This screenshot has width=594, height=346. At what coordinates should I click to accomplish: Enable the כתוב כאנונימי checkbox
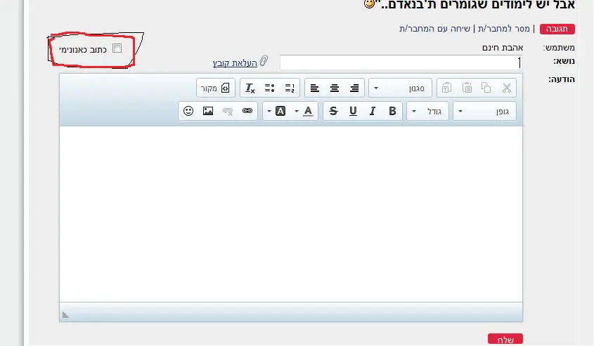[x=117, y=48]
